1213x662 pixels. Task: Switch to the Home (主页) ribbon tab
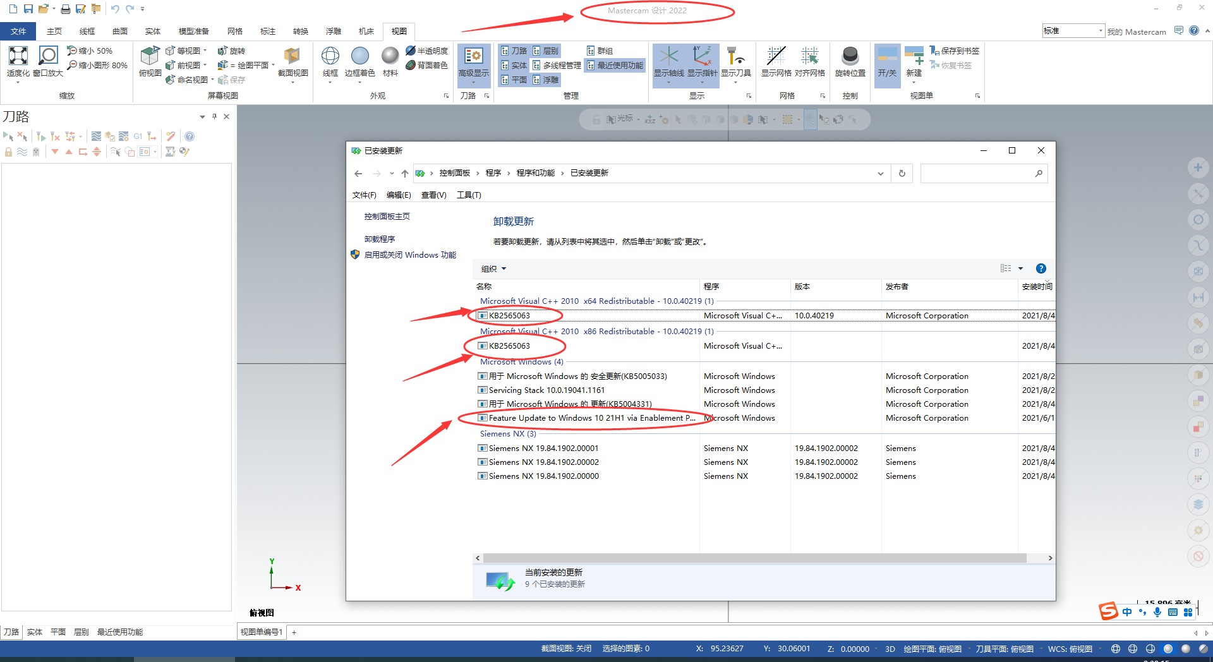(x=54, y=31)
